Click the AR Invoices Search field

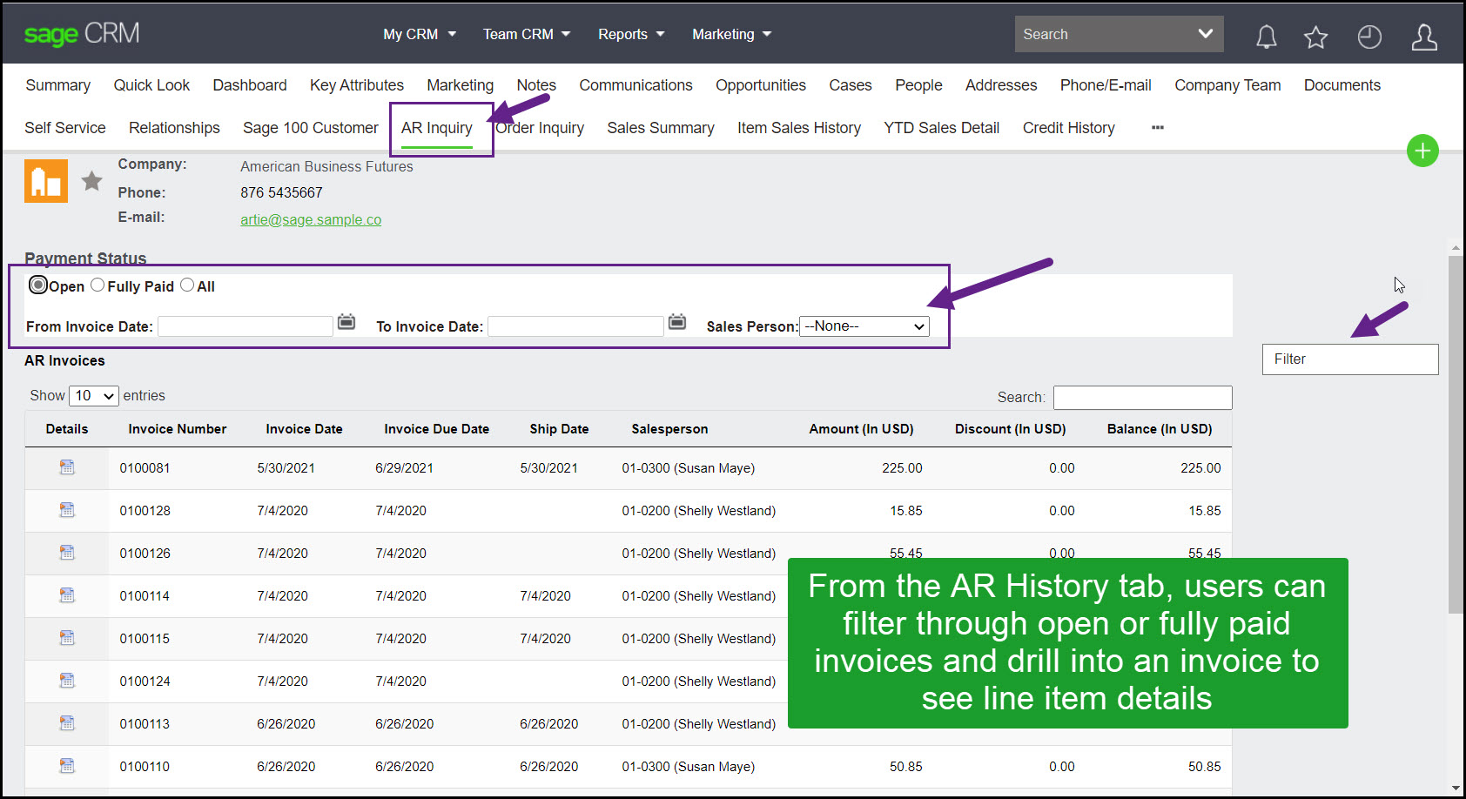(1142, 398)
